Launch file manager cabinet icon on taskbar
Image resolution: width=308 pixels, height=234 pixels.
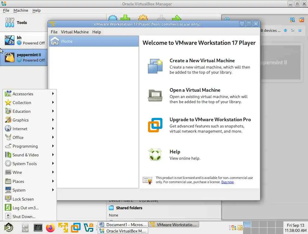(25, 228)
